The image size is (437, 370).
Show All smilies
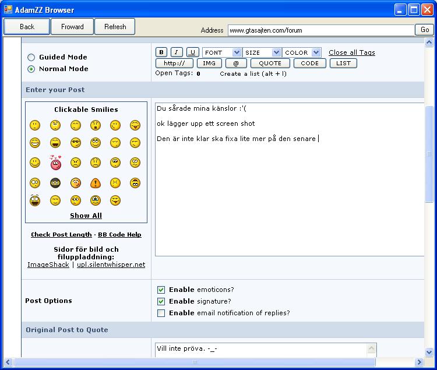86,216
